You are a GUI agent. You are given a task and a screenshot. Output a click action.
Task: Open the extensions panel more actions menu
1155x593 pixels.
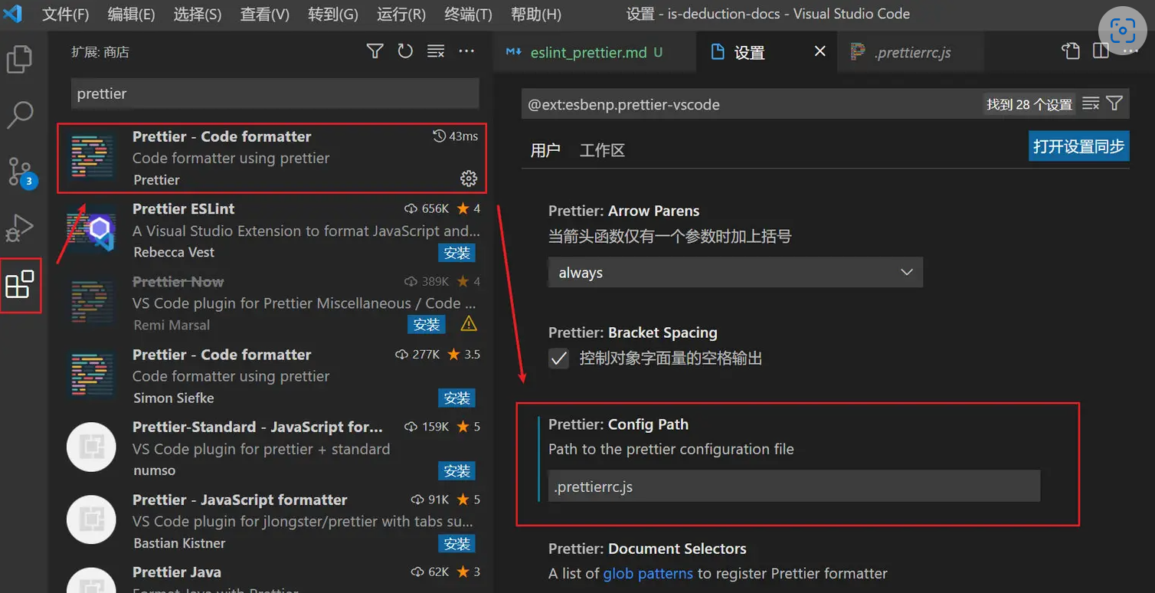pos(466,51)
